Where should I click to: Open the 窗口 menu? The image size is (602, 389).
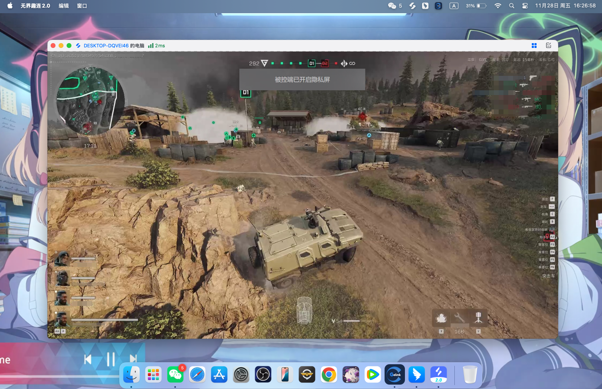(x=82, y=6)
